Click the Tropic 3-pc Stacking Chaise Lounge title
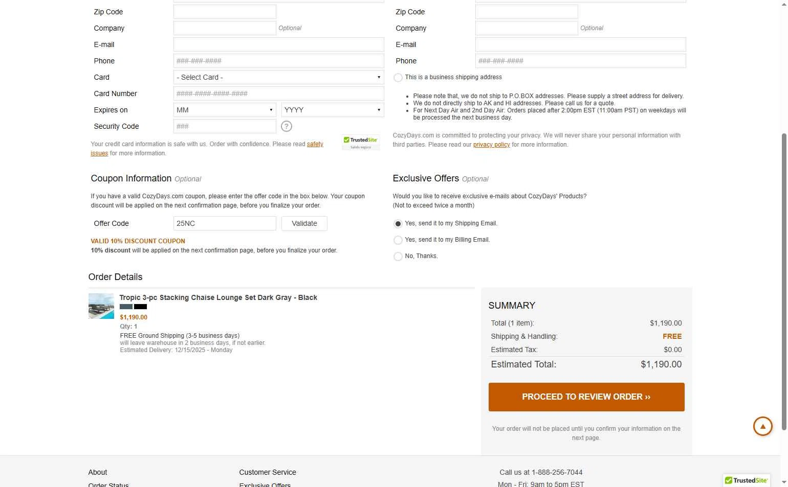 [x=218, y=297]
